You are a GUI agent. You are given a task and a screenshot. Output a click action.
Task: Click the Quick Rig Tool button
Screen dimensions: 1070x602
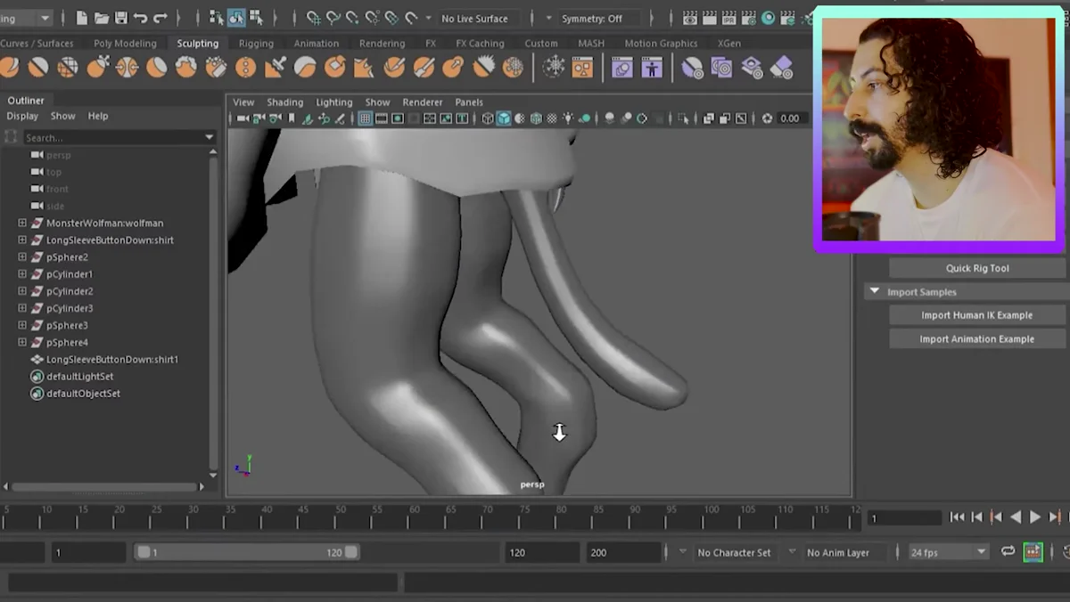[x=977, y=268]
